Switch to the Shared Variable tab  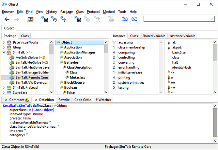pyautogui.click(x=154, y=36)
